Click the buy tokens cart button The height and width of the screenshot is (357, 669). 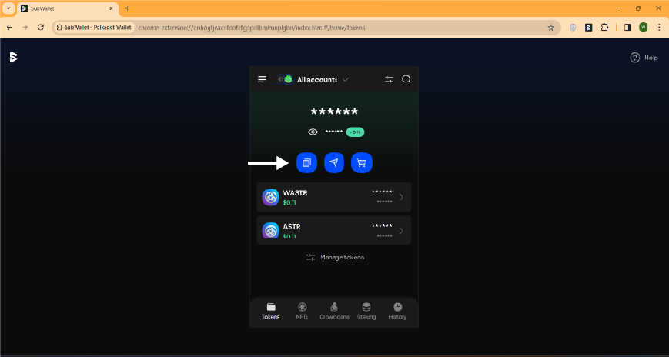click(x=362, y=163)
